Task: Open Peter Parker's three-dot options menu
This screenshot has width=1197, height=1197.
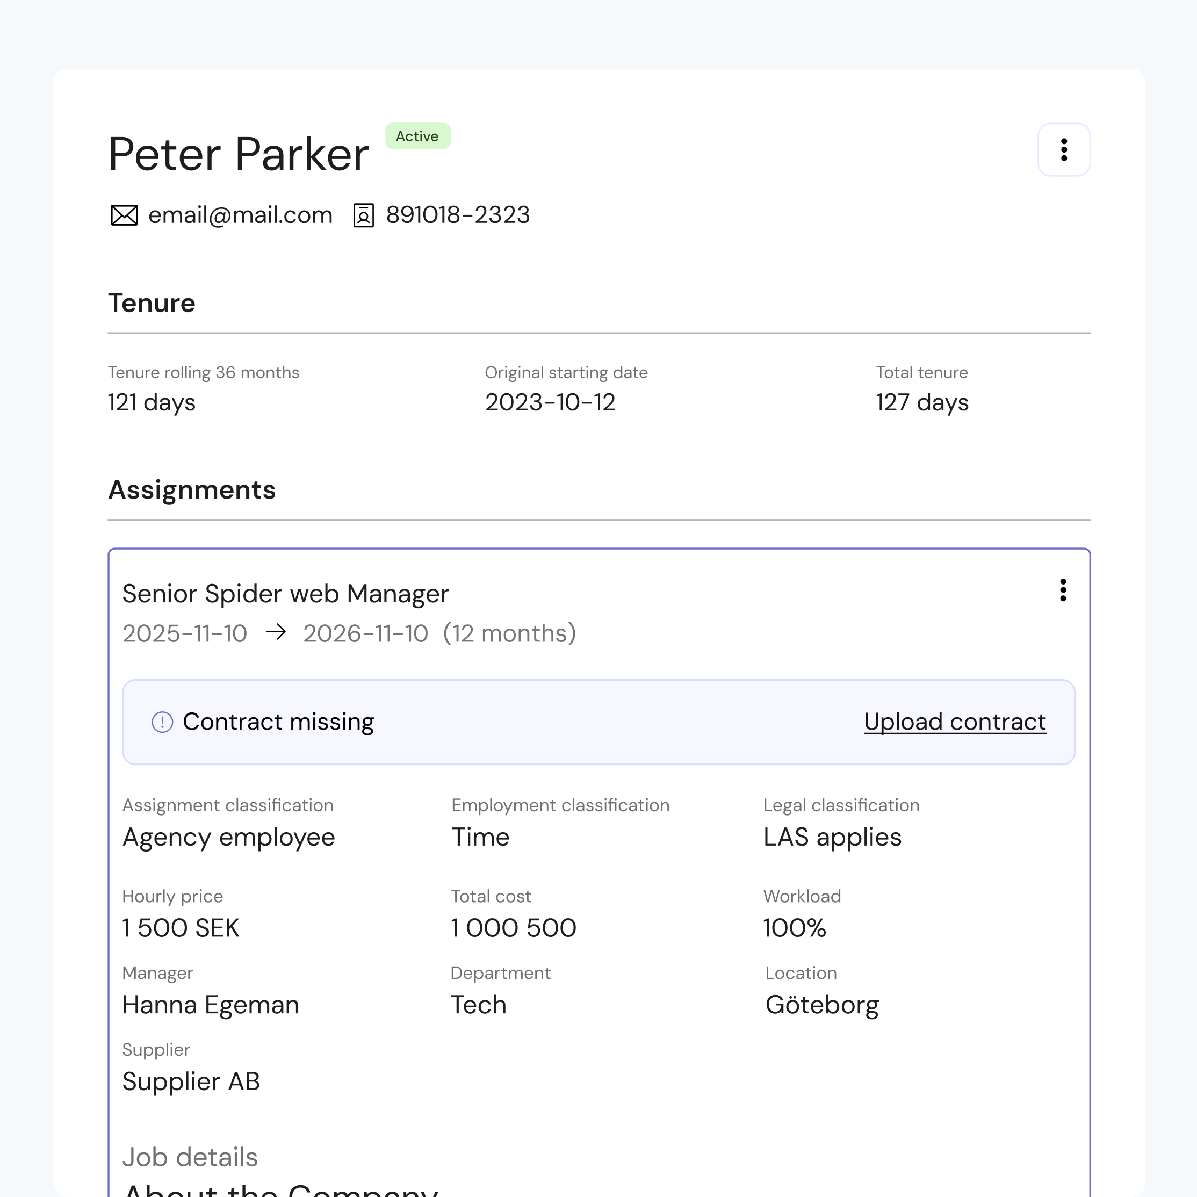Action: (1064, 150)
